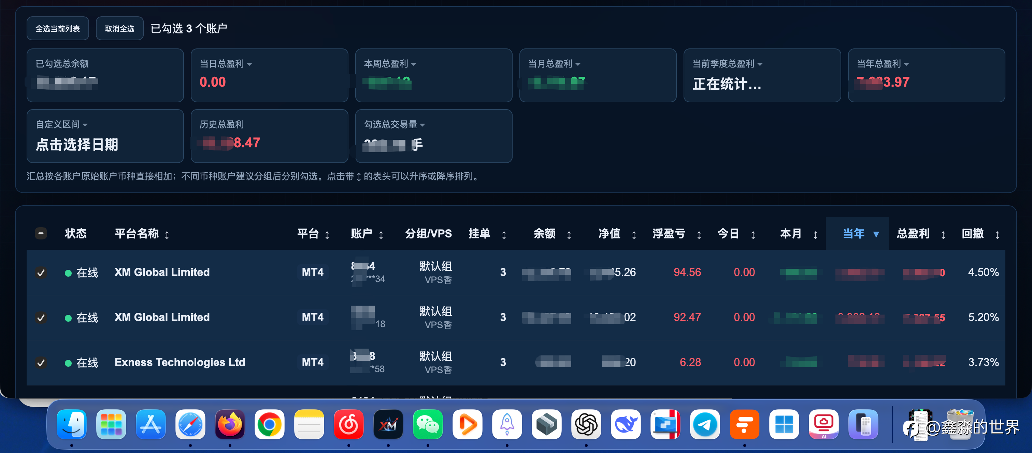Expand the 当前季度总盈利 dropdown
The width and height of the screenshot is (1032, 453).
pyautogui.click(x=728, y=64)
